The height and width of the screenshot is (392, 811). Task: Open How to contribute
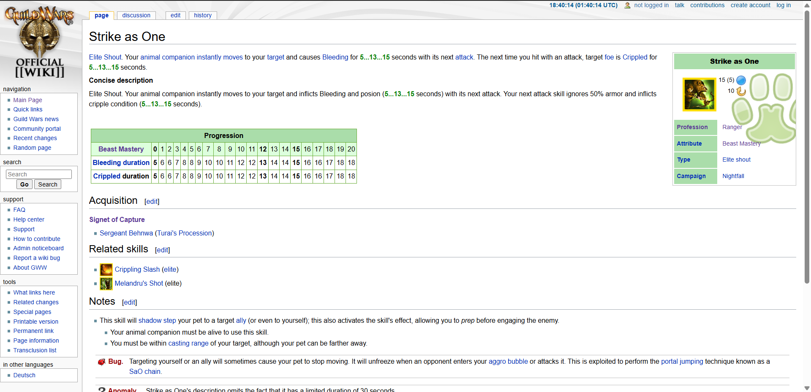click(37, 239)
